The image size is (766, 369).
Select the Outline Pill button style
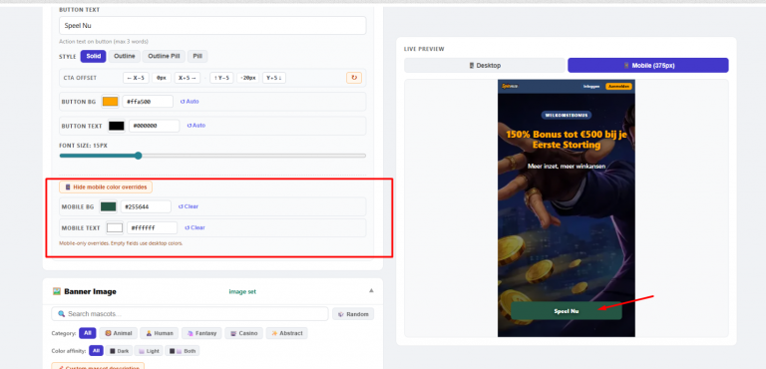164,56
